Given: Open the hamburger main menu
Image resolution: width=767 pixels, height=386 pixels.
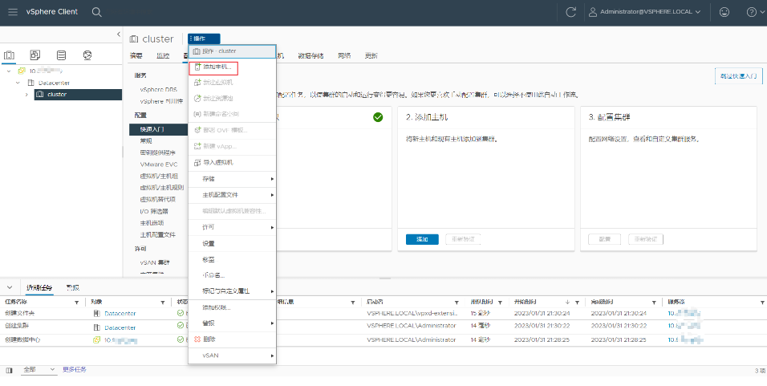Looking at the screenshot, I should point(13,12).
